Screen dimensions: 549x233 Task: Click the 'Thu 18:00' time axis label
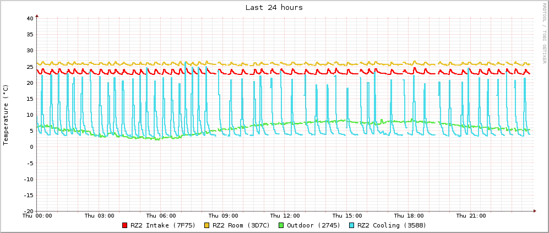click(x=409, y=215)
